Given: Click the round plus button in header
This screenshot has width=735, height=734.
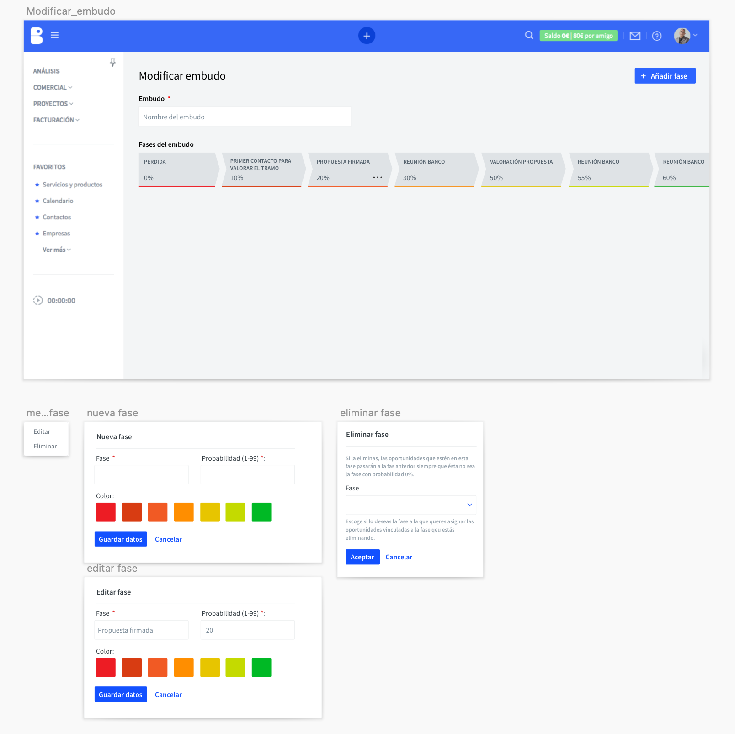Looking at the screenshot, I should pyautogui.click(x=367, y=36).
